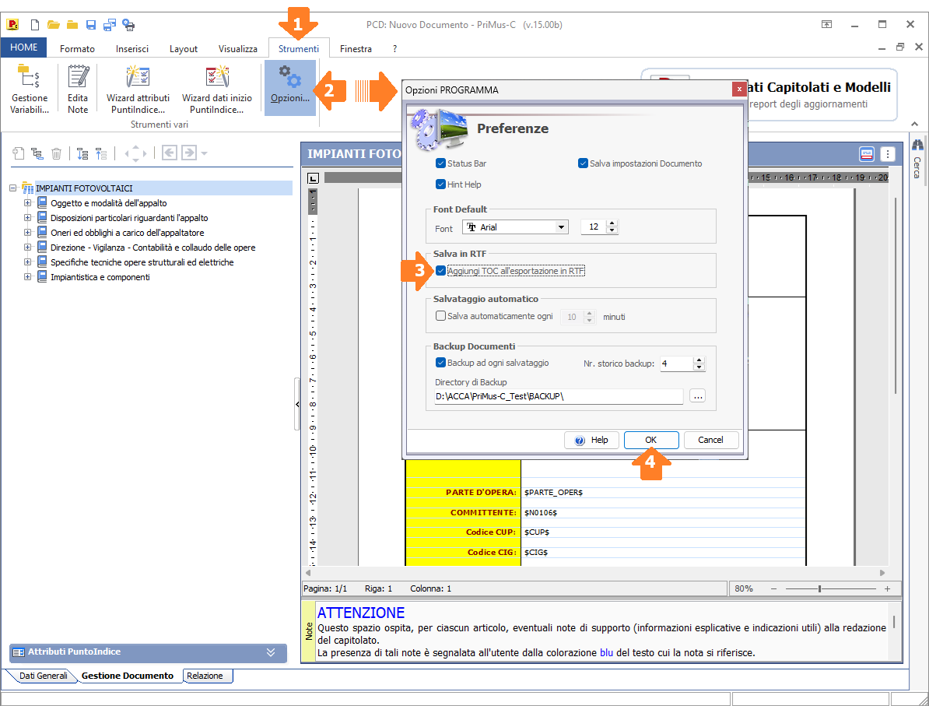Expand Specifiche tecniche opere strutturali node
This screenshot has width=929, height=706.
click(27, 262)
